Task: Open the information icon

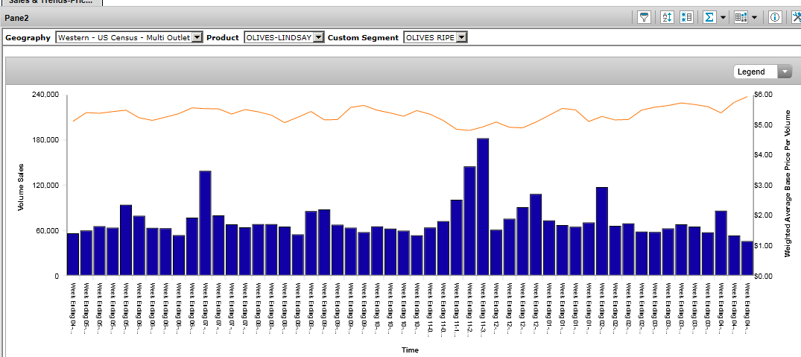Action: [775, 17]
